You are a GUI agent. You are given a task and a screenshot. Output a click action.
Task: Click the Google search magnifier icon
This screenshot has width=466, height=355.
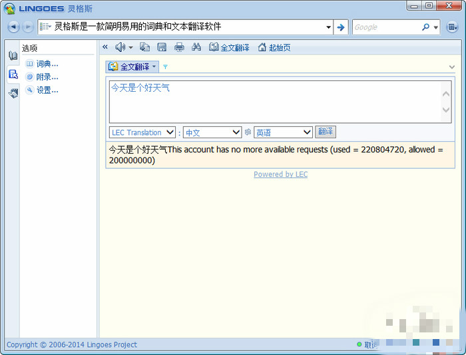pyautogui.click(x=425, y=27)
